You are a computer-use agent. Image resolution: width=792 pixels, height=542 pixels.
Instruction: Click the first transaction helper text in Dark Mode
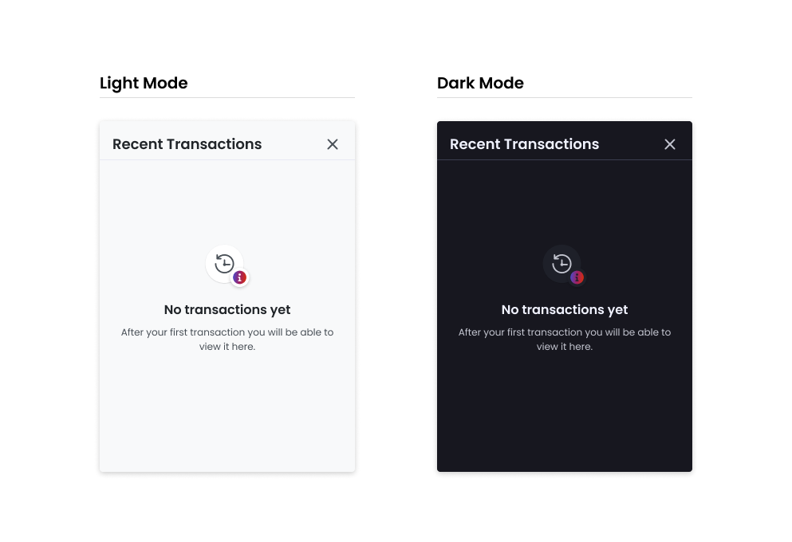tap(564, 340)
